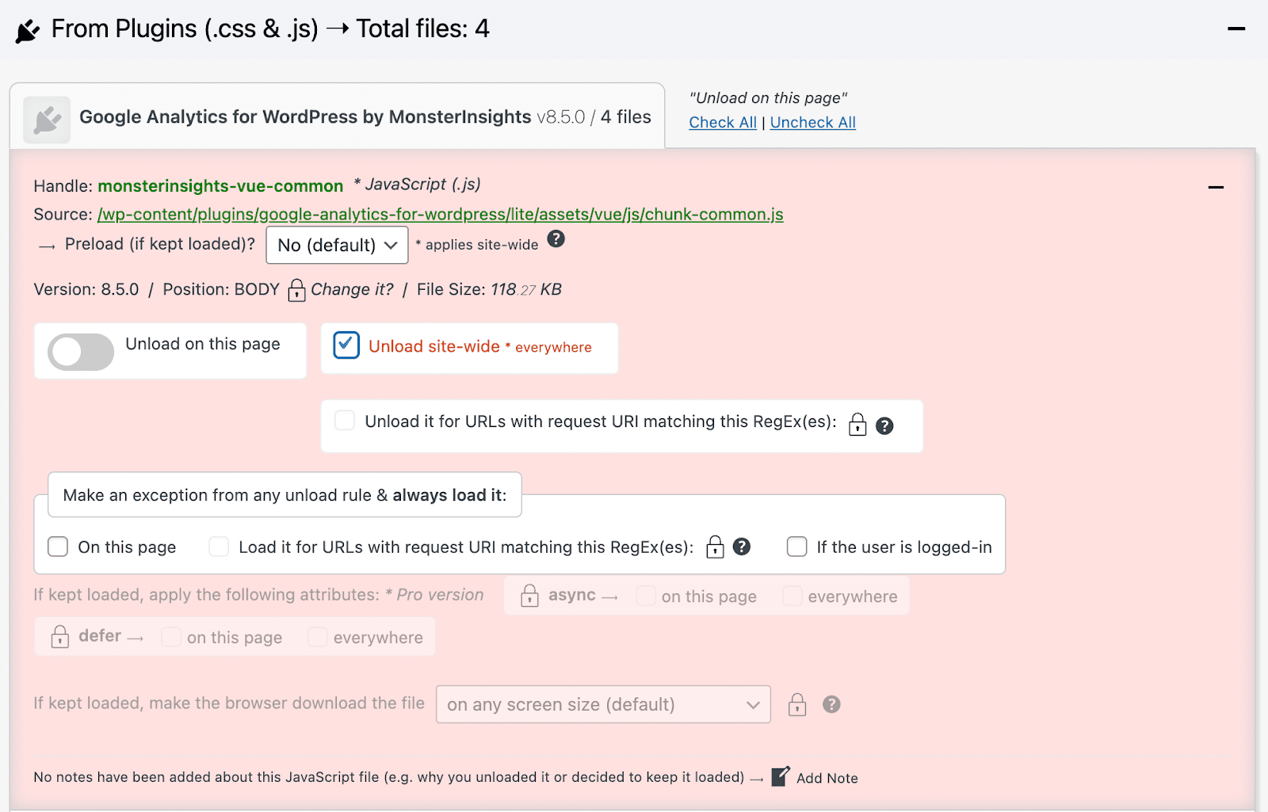Click the MonsterInsights plugin thumbnail icon
Image resolution: width=1268 pixels, height=812 pixels.
click(47, 120)
